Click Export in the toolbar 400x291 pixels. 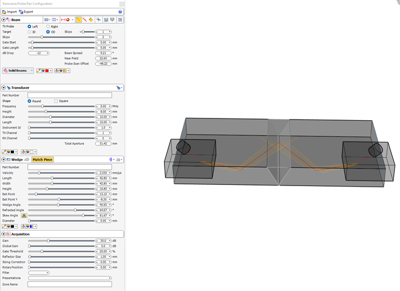25,11
